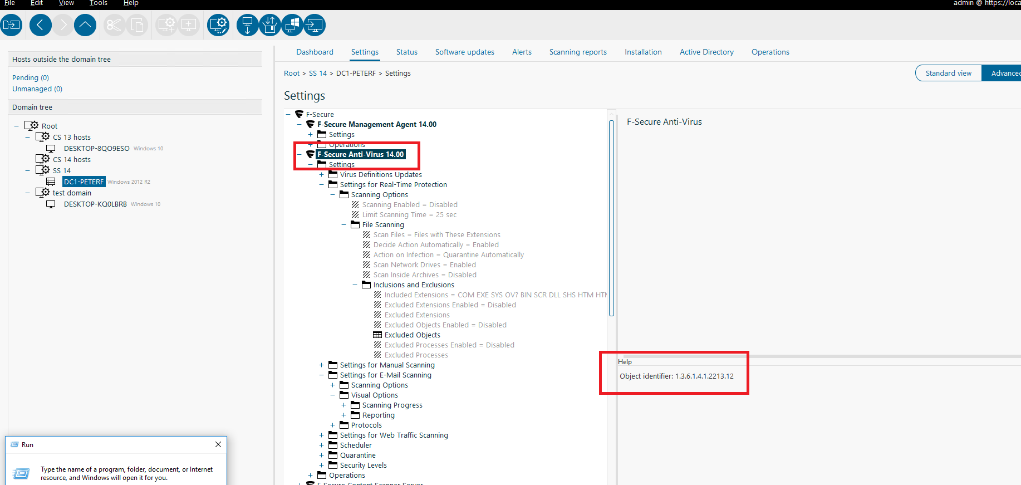Open Pending (0) hosts link
The image size is (1021, 485).
[x=31, y=77]
